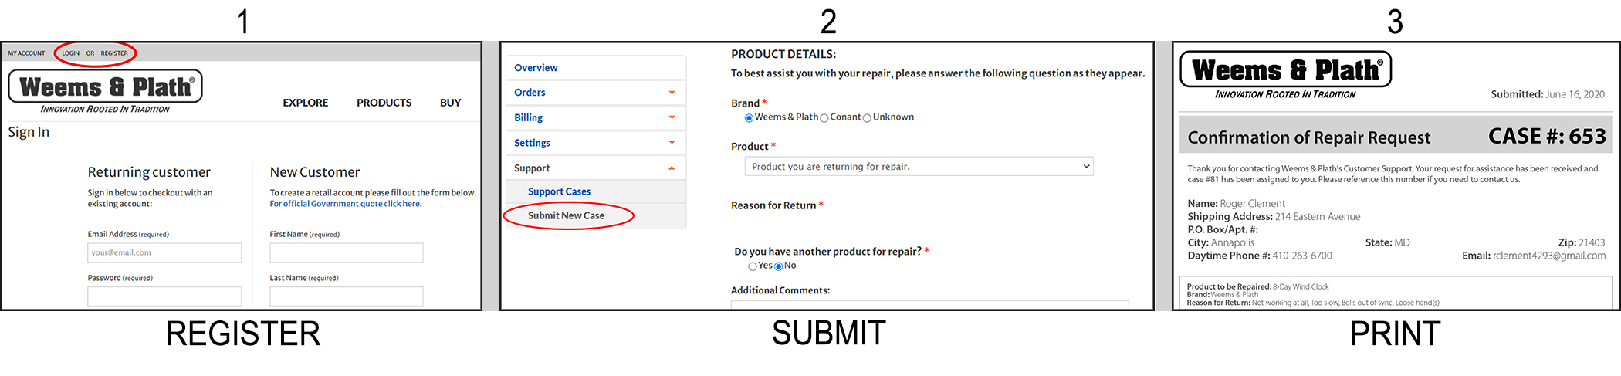Viewport: 1621px width, 376px height.
Task: Open the official Government quote link
Action: (345, 204)
